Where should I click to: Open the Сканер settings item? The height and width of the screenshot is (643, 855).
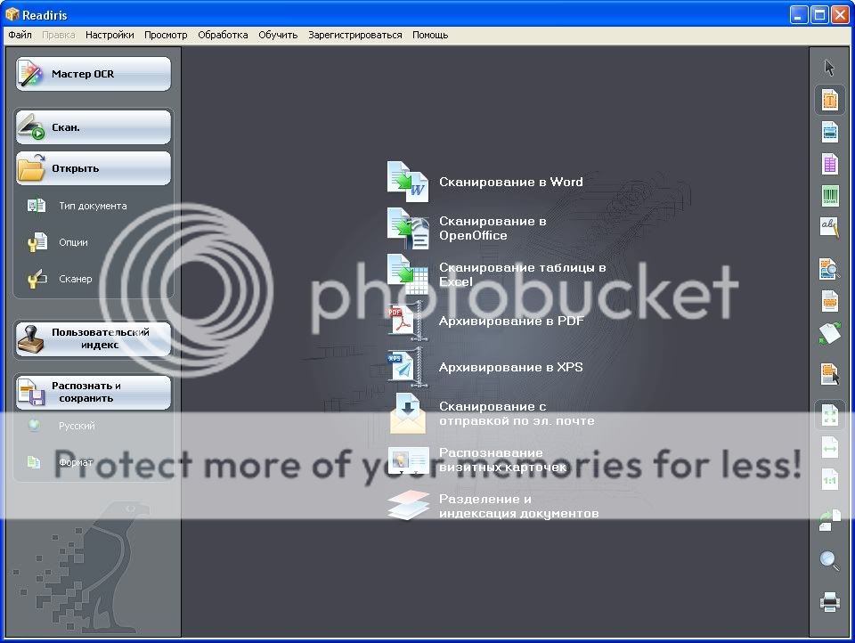[x=75, y=279]
